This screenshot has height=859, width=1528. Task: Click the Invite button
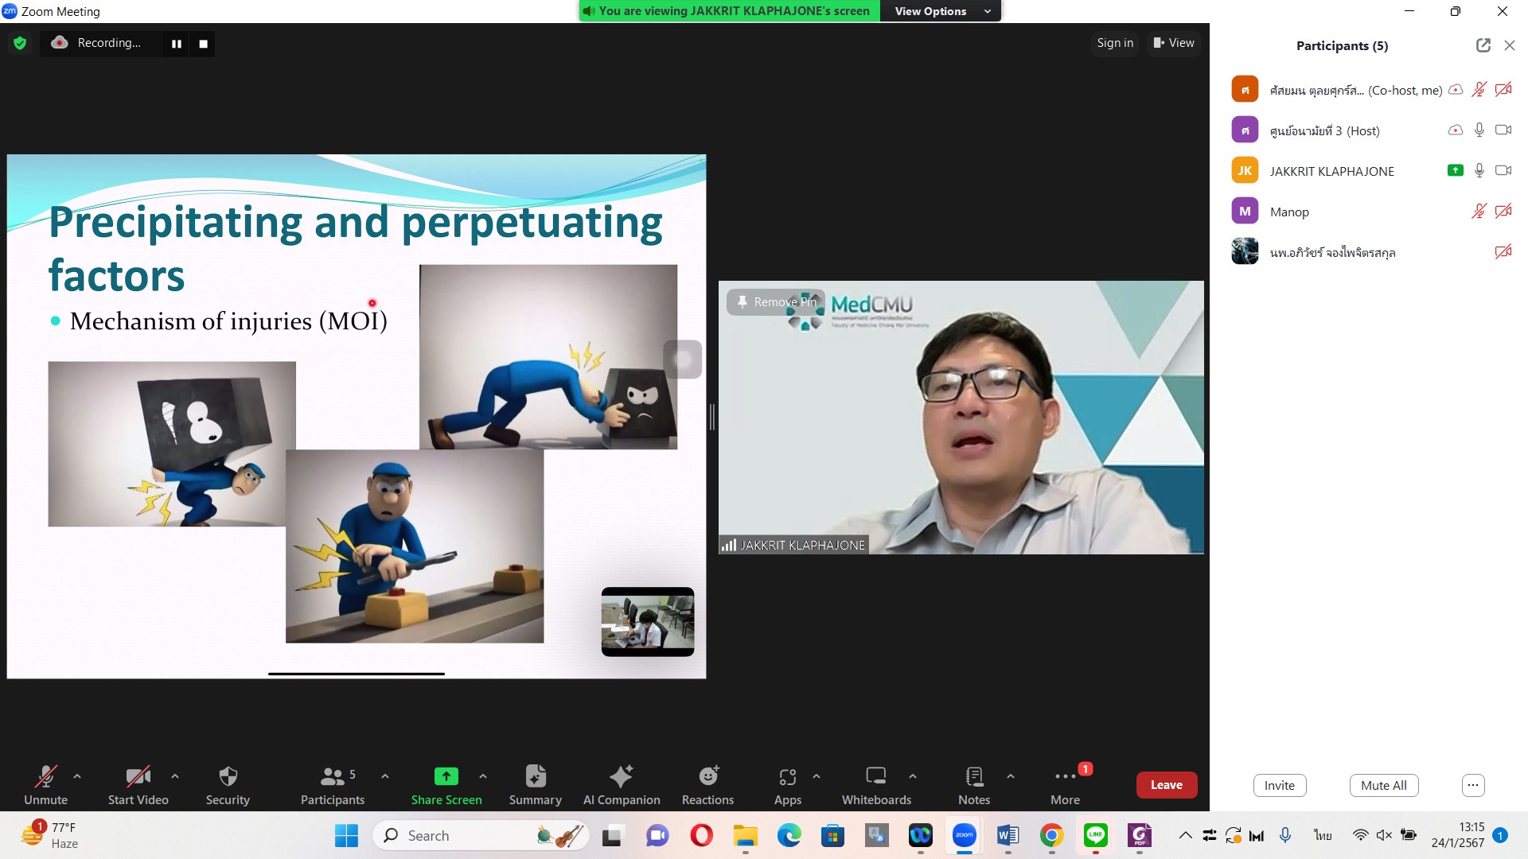tap(1280, 785)
